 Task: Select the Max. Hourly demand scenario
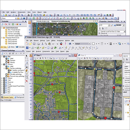tap(14, 30)
